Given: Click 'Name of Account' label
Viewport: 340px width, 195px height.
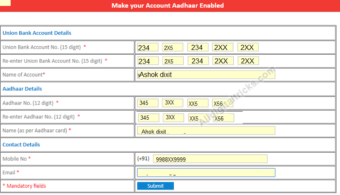Looking at the screenshot, I should [23, 74].
